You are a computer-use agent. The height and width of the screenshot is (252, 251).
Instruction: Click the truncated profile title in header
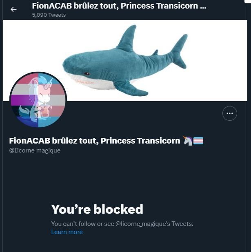point(119,7)
